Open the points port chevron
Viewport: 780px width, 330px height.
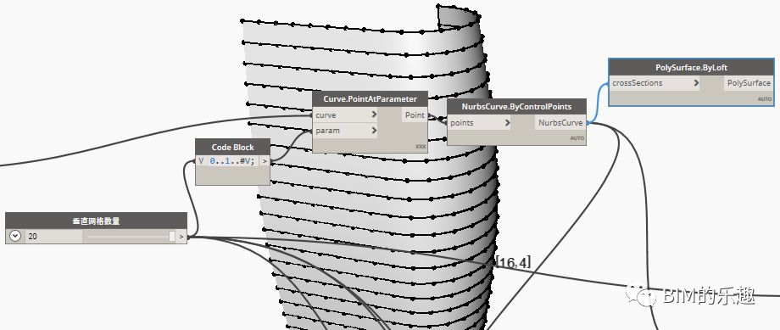[x=507, y=122]
